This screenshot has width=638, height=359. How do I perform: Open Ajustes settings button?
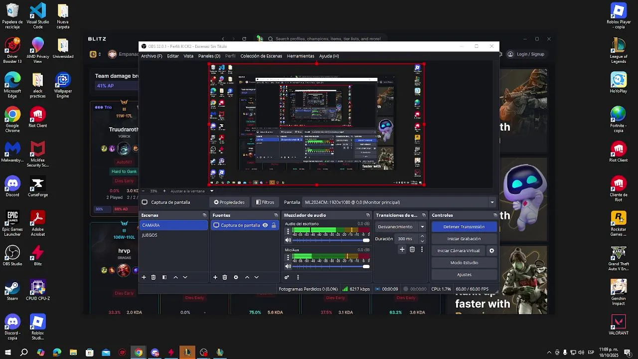tap(464, 275)
